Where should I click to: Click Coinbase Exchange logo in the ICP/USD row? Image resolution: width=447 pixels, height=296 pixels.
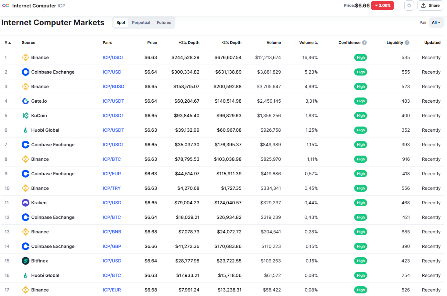click(x=26, y=72)
